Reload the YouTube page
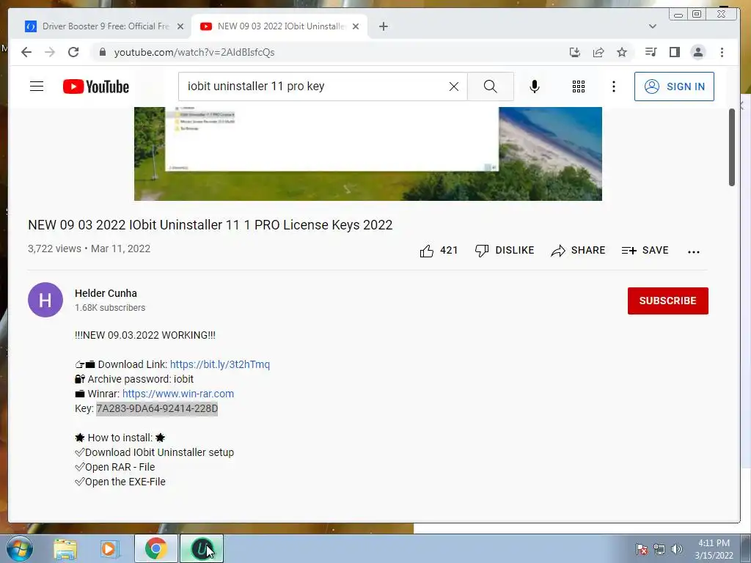The height and width of the screenshot is (563, 751). pyautogui.click(x=73, y=52)
